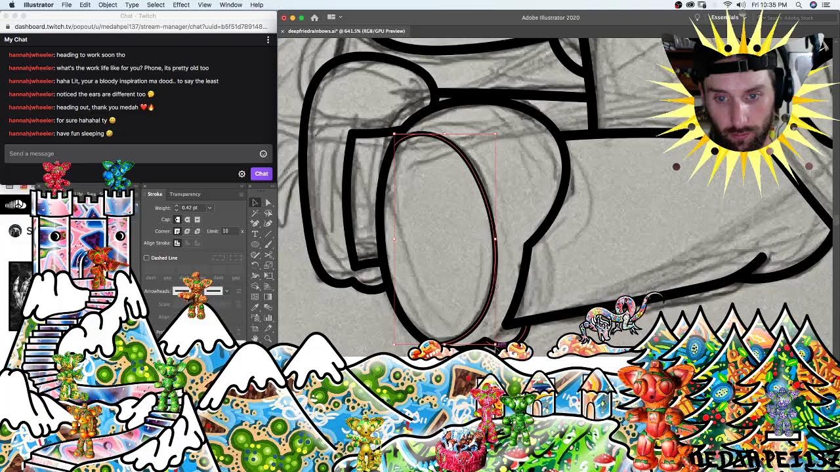Pick the Rotate tool
The width and height of the screenshot is (840, 472).
pos(255,265)
